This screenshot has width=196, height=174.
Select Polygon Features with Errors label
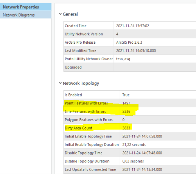[89, 120]
